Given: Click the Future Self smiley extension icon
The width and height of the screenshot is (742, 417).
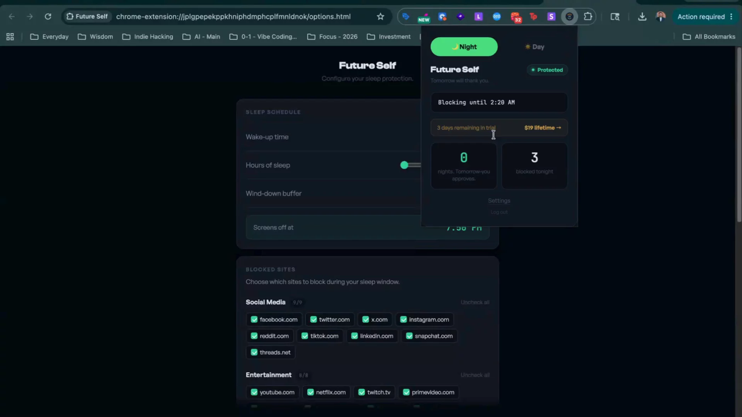Looking at the screenshot, I should click(570, 17).
